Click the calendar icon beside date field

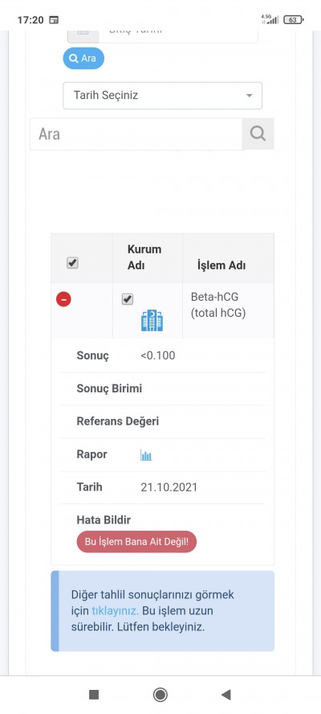point(83,35)
